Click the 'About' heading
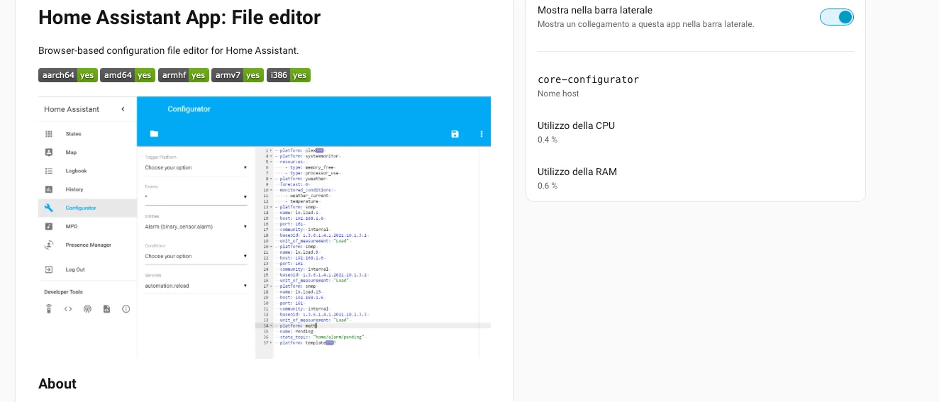 point(57,384)
